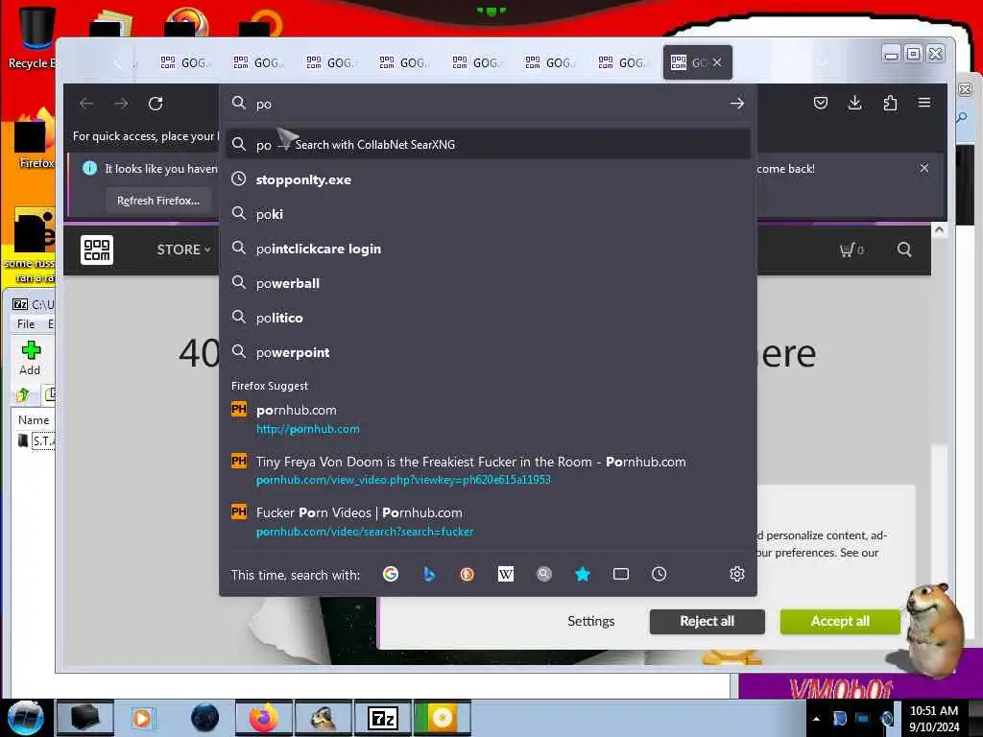Expand the STORE dropdown on GOG

[183, 250]
